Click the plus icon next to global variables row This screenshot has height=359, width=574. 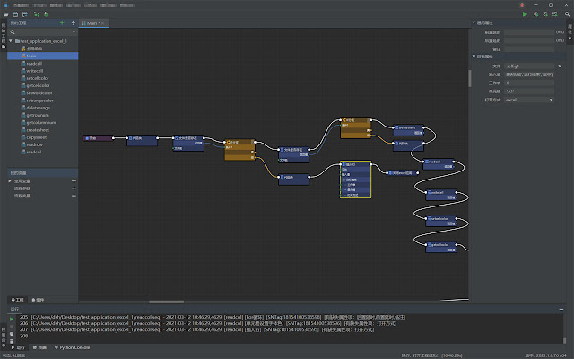[74, 180]
